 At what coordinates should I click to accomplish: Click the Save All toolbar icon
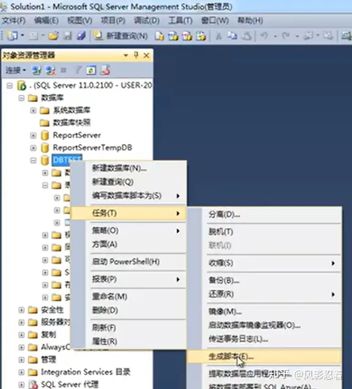pyautogui.click(x=81, y=36)
